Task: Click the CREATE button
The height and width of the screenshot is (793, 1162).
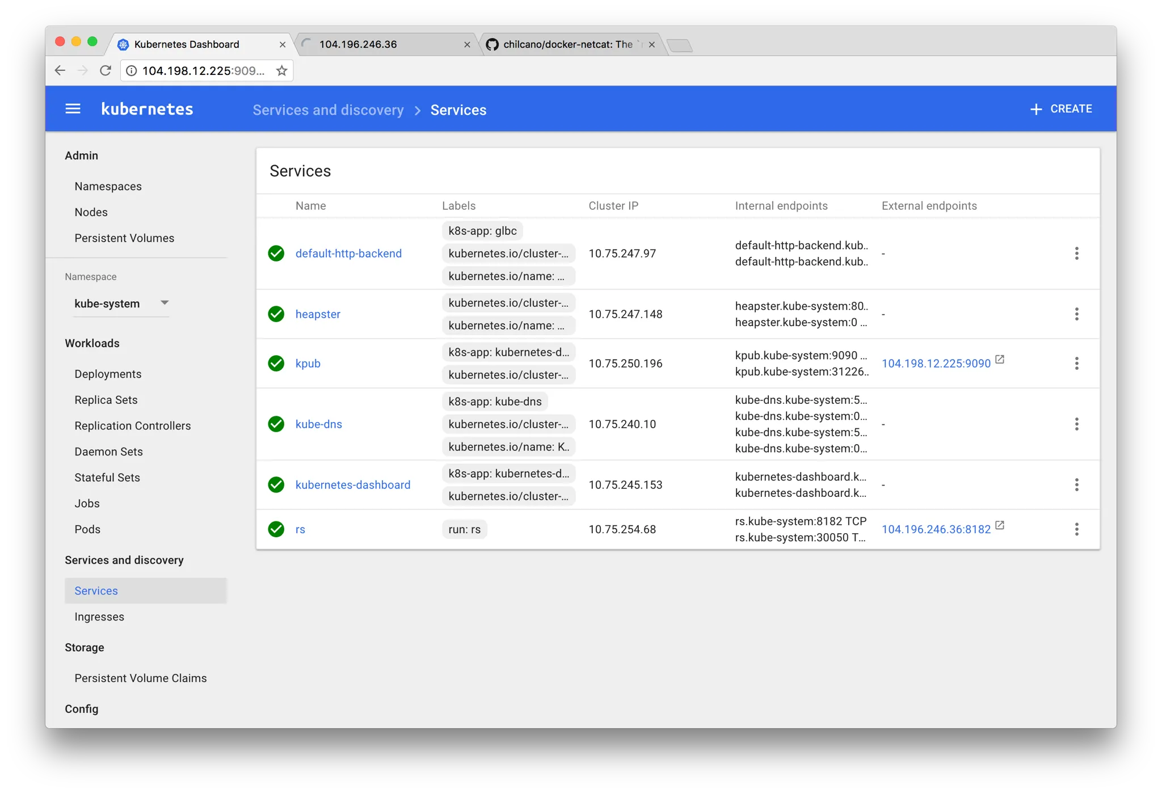Action: click(x=1061, y=108)
